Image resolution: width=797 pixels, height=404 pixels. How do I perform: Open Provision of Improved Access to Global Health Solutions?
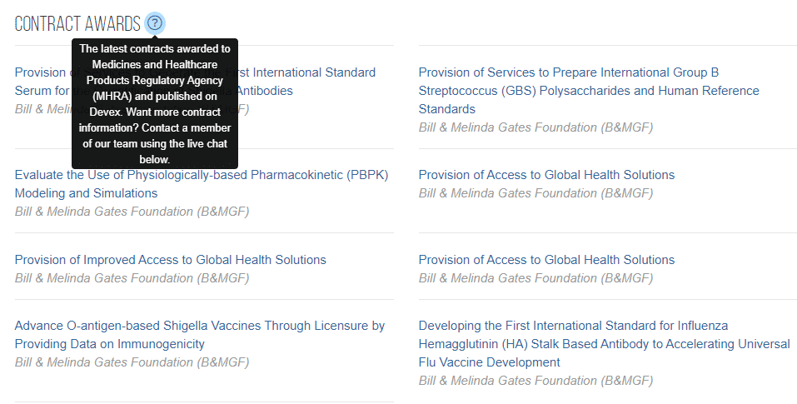click(x=171, y=260)
